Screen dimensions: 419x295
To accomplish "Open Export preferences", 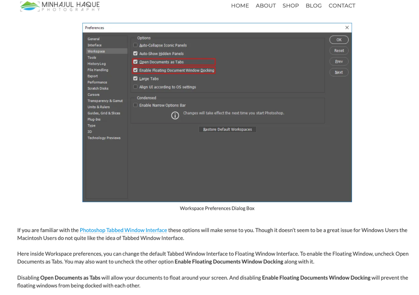I will tap(93, 76).
